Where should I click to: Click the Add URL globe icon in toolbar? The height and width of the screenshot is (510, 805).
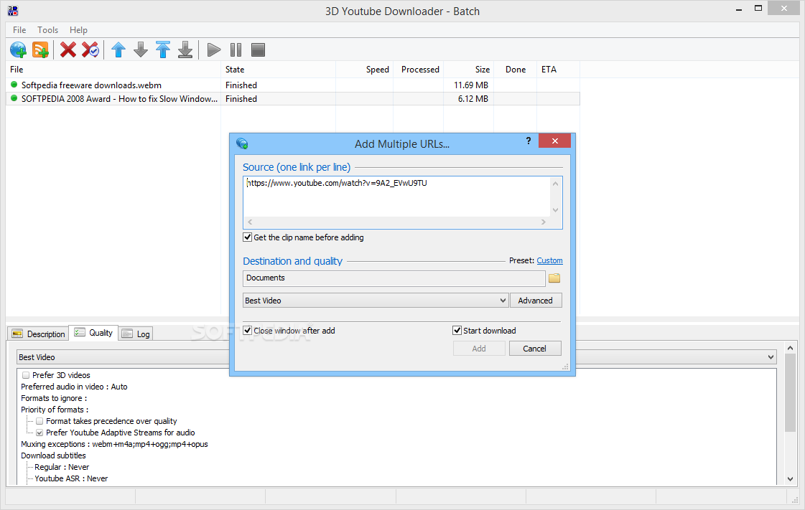pyautogui.click(x=19, y=49)
